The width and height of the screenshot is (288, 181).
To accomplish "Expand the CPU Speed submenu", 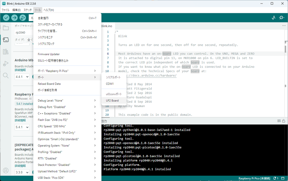I will click(67, 126).
